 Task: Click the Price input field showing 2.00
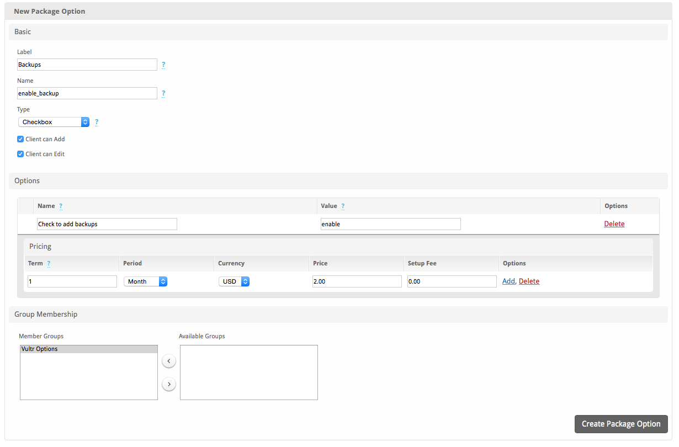coord(357,281)
